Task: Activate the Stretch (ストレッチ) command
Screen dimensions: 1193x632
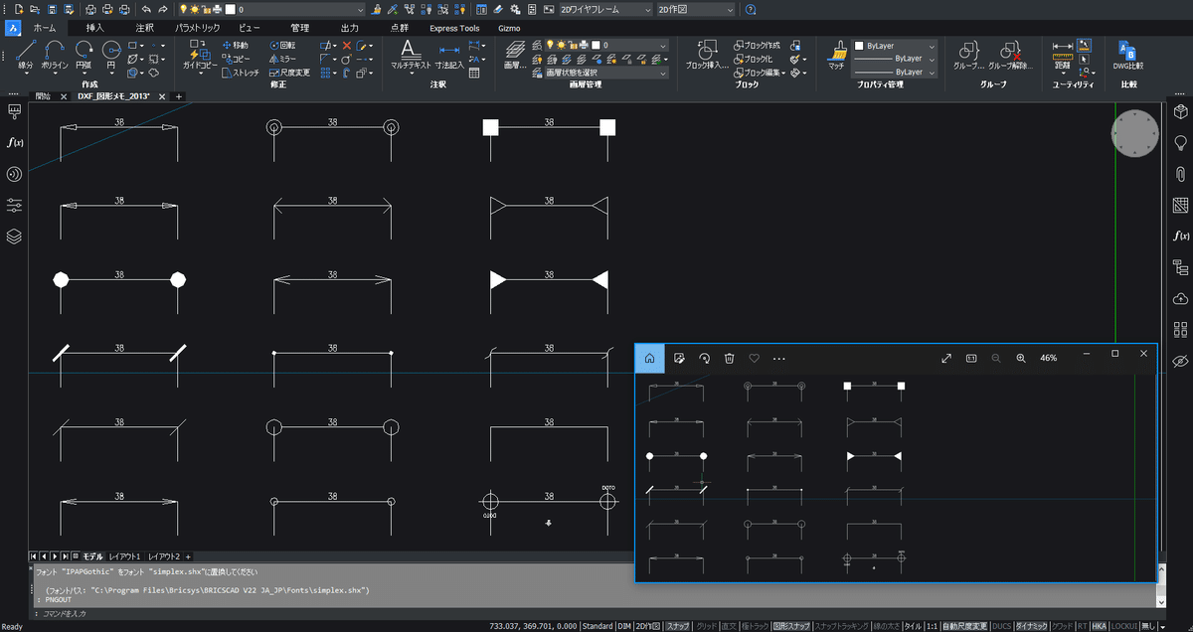Action: (240, 73)
